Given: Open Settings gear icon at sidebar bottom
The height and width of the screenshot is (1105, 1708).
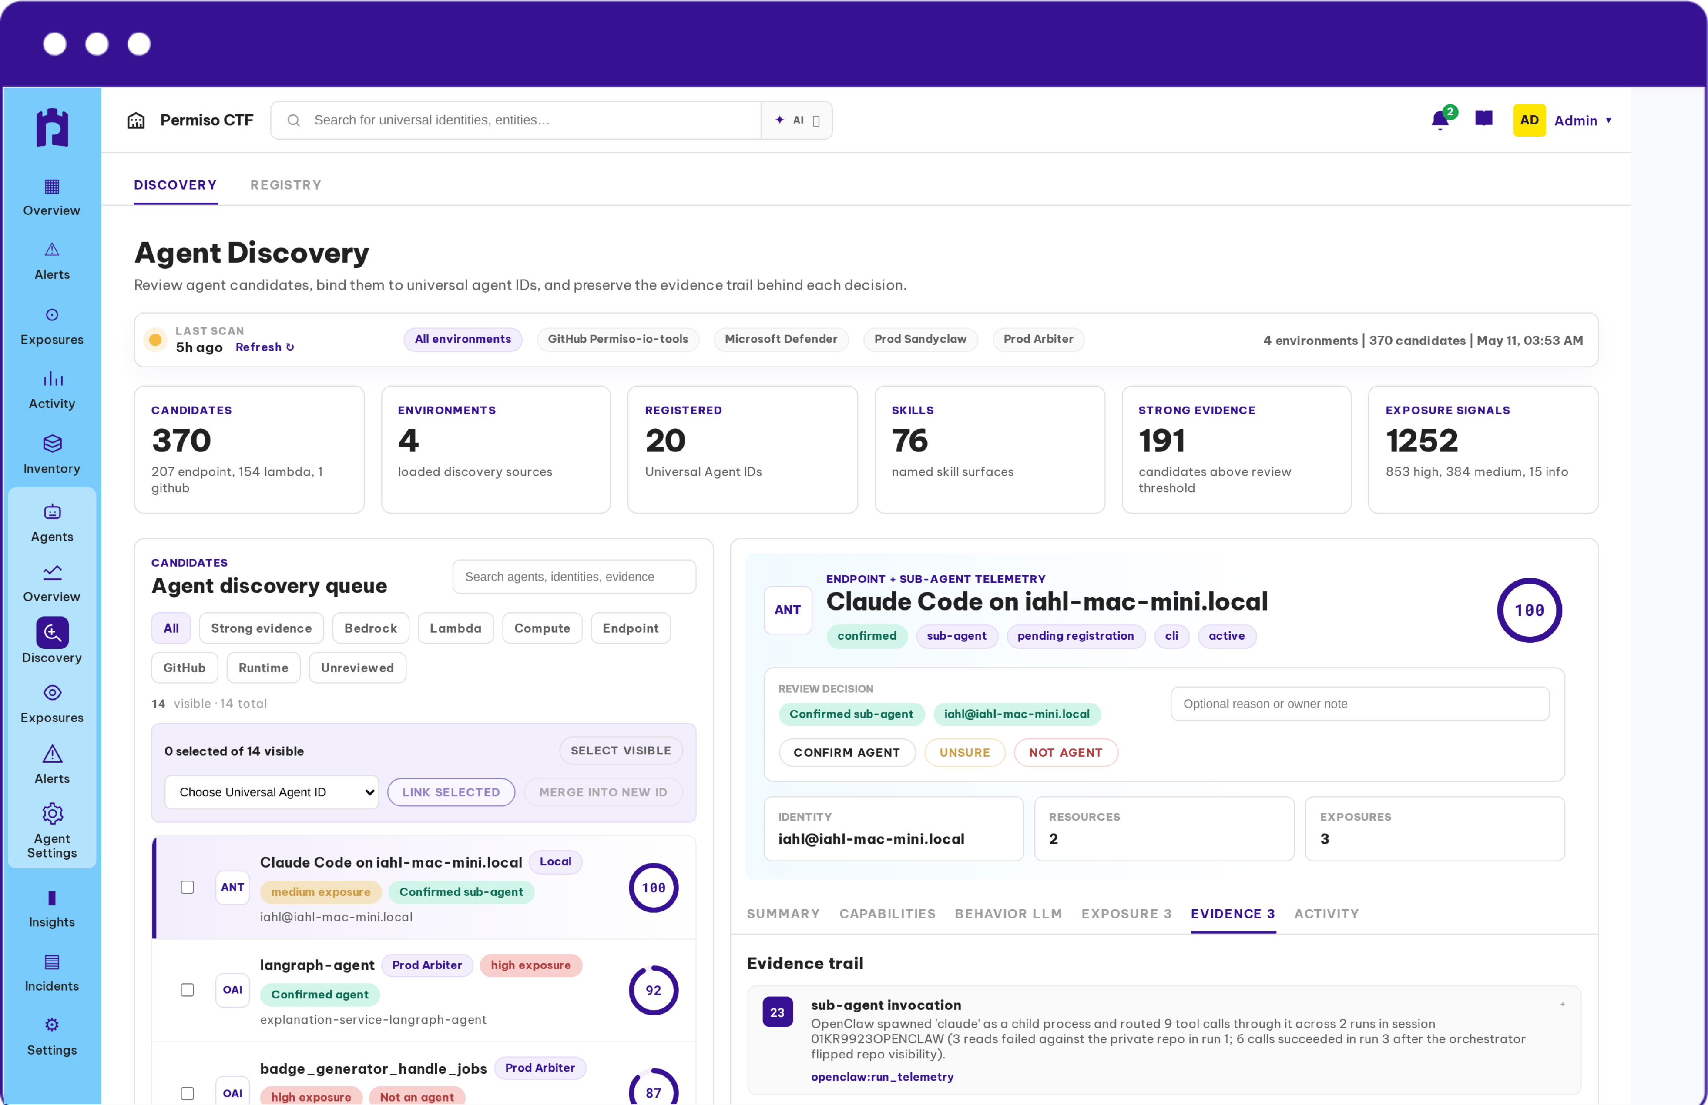Looking at the screenshot, I should click(52, 1025).
